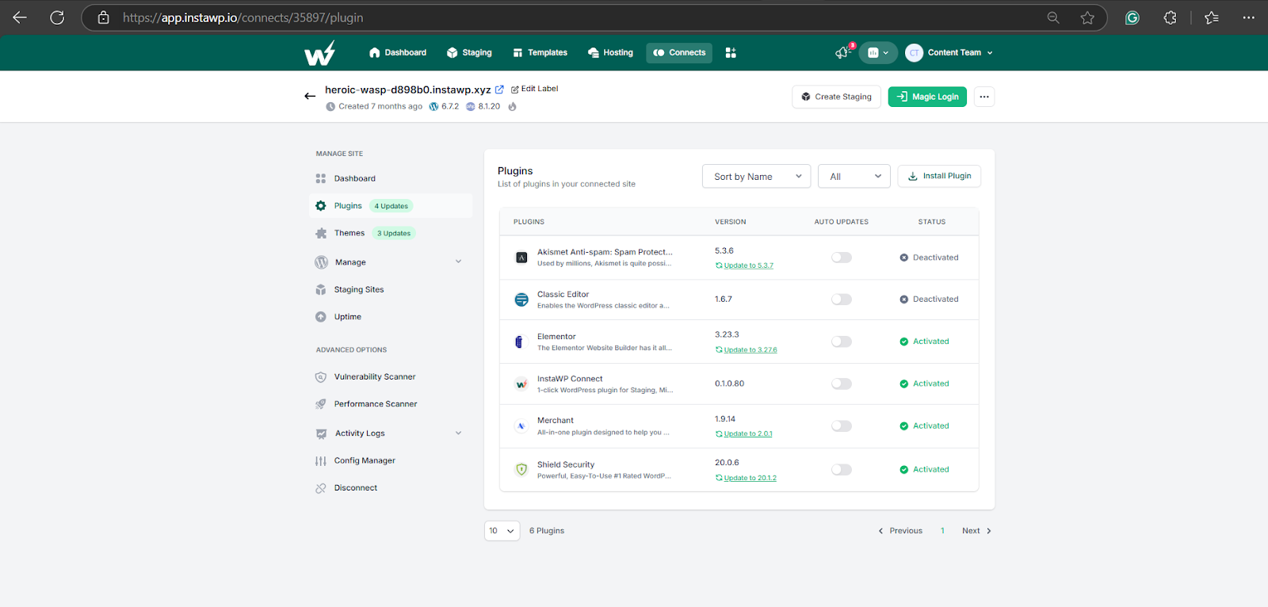This screenshot has width=1268, height=607.
Task: Click the Edit Label link
Action: tap(535, 89)
